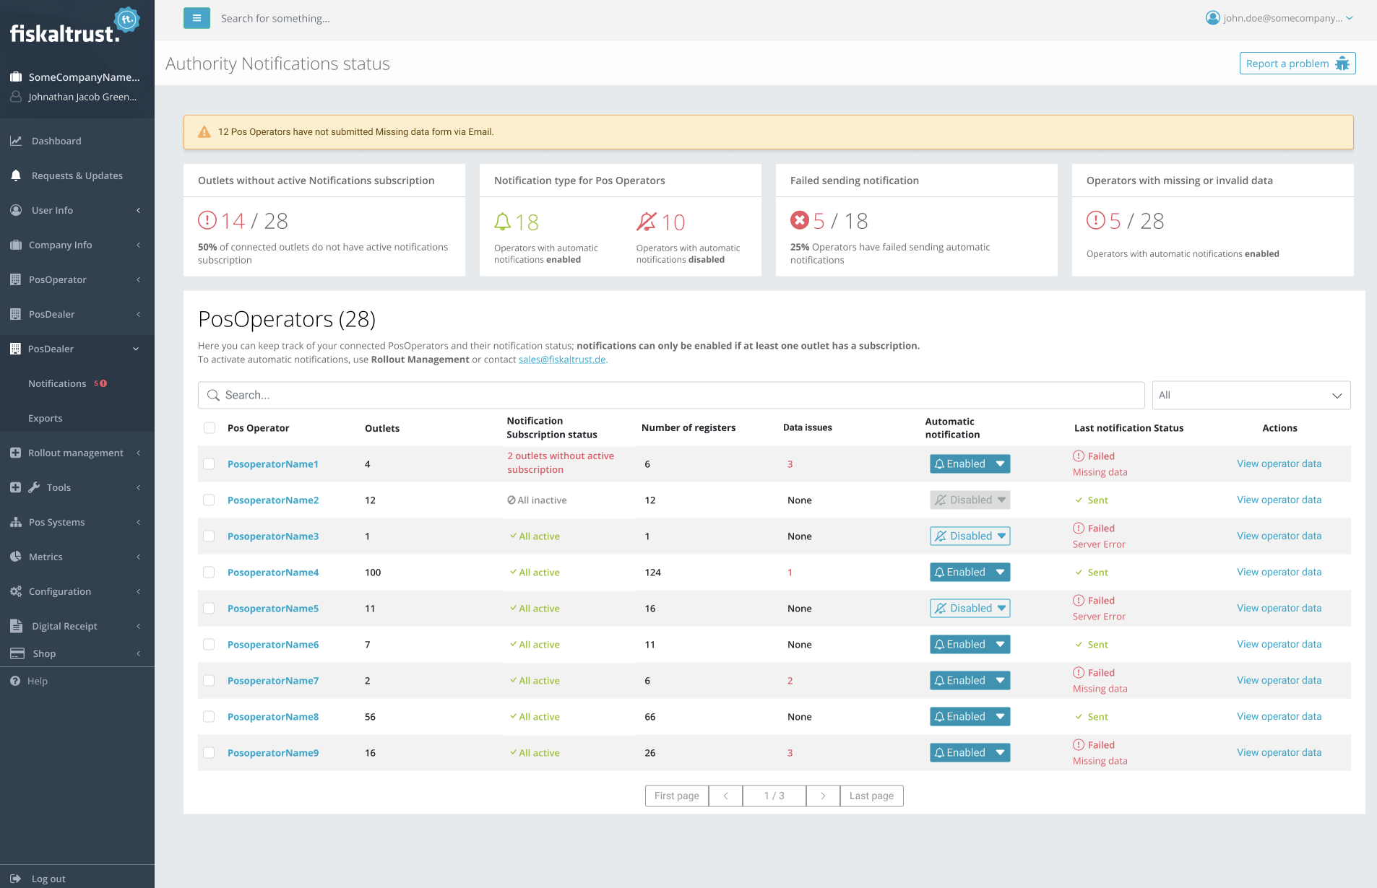The height and width of the screenshot is (888, 1377).
Task: Open Disabled dropdown for PosoperatorName3
Action: tap(970, 536)
